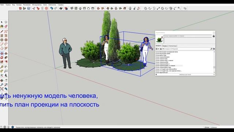This screenshot has width=234, height=132.
Task: Click the component name field
Action: [188, 36]
